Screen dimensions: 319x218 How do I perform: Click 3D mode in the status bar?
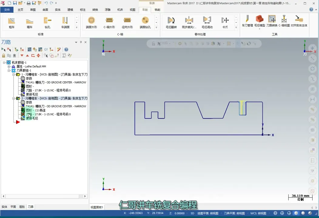[x=192, y=213]
